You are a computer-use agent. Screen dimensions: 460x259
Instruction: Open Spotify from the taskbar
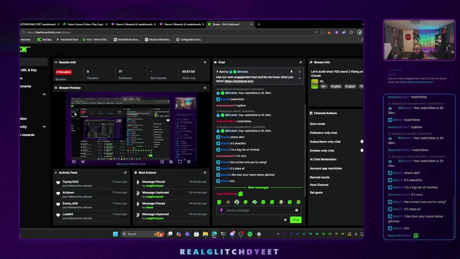[x=250, y=234]
